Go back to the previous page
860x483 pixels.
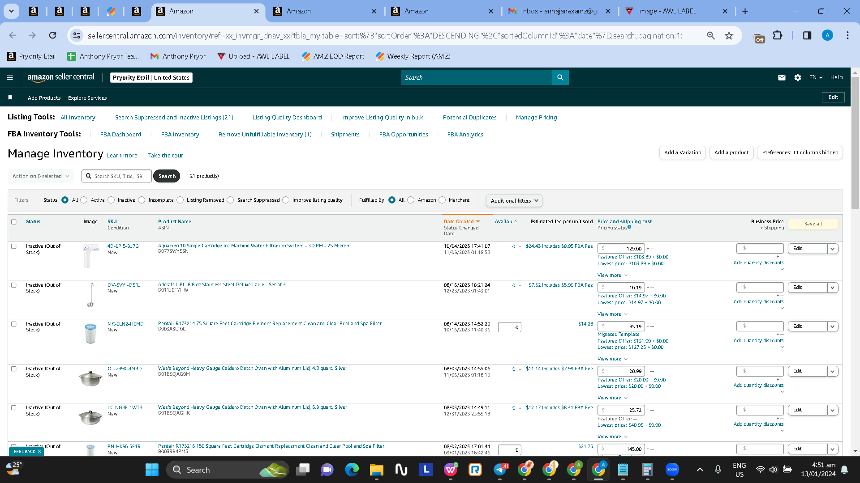point(13,35)
